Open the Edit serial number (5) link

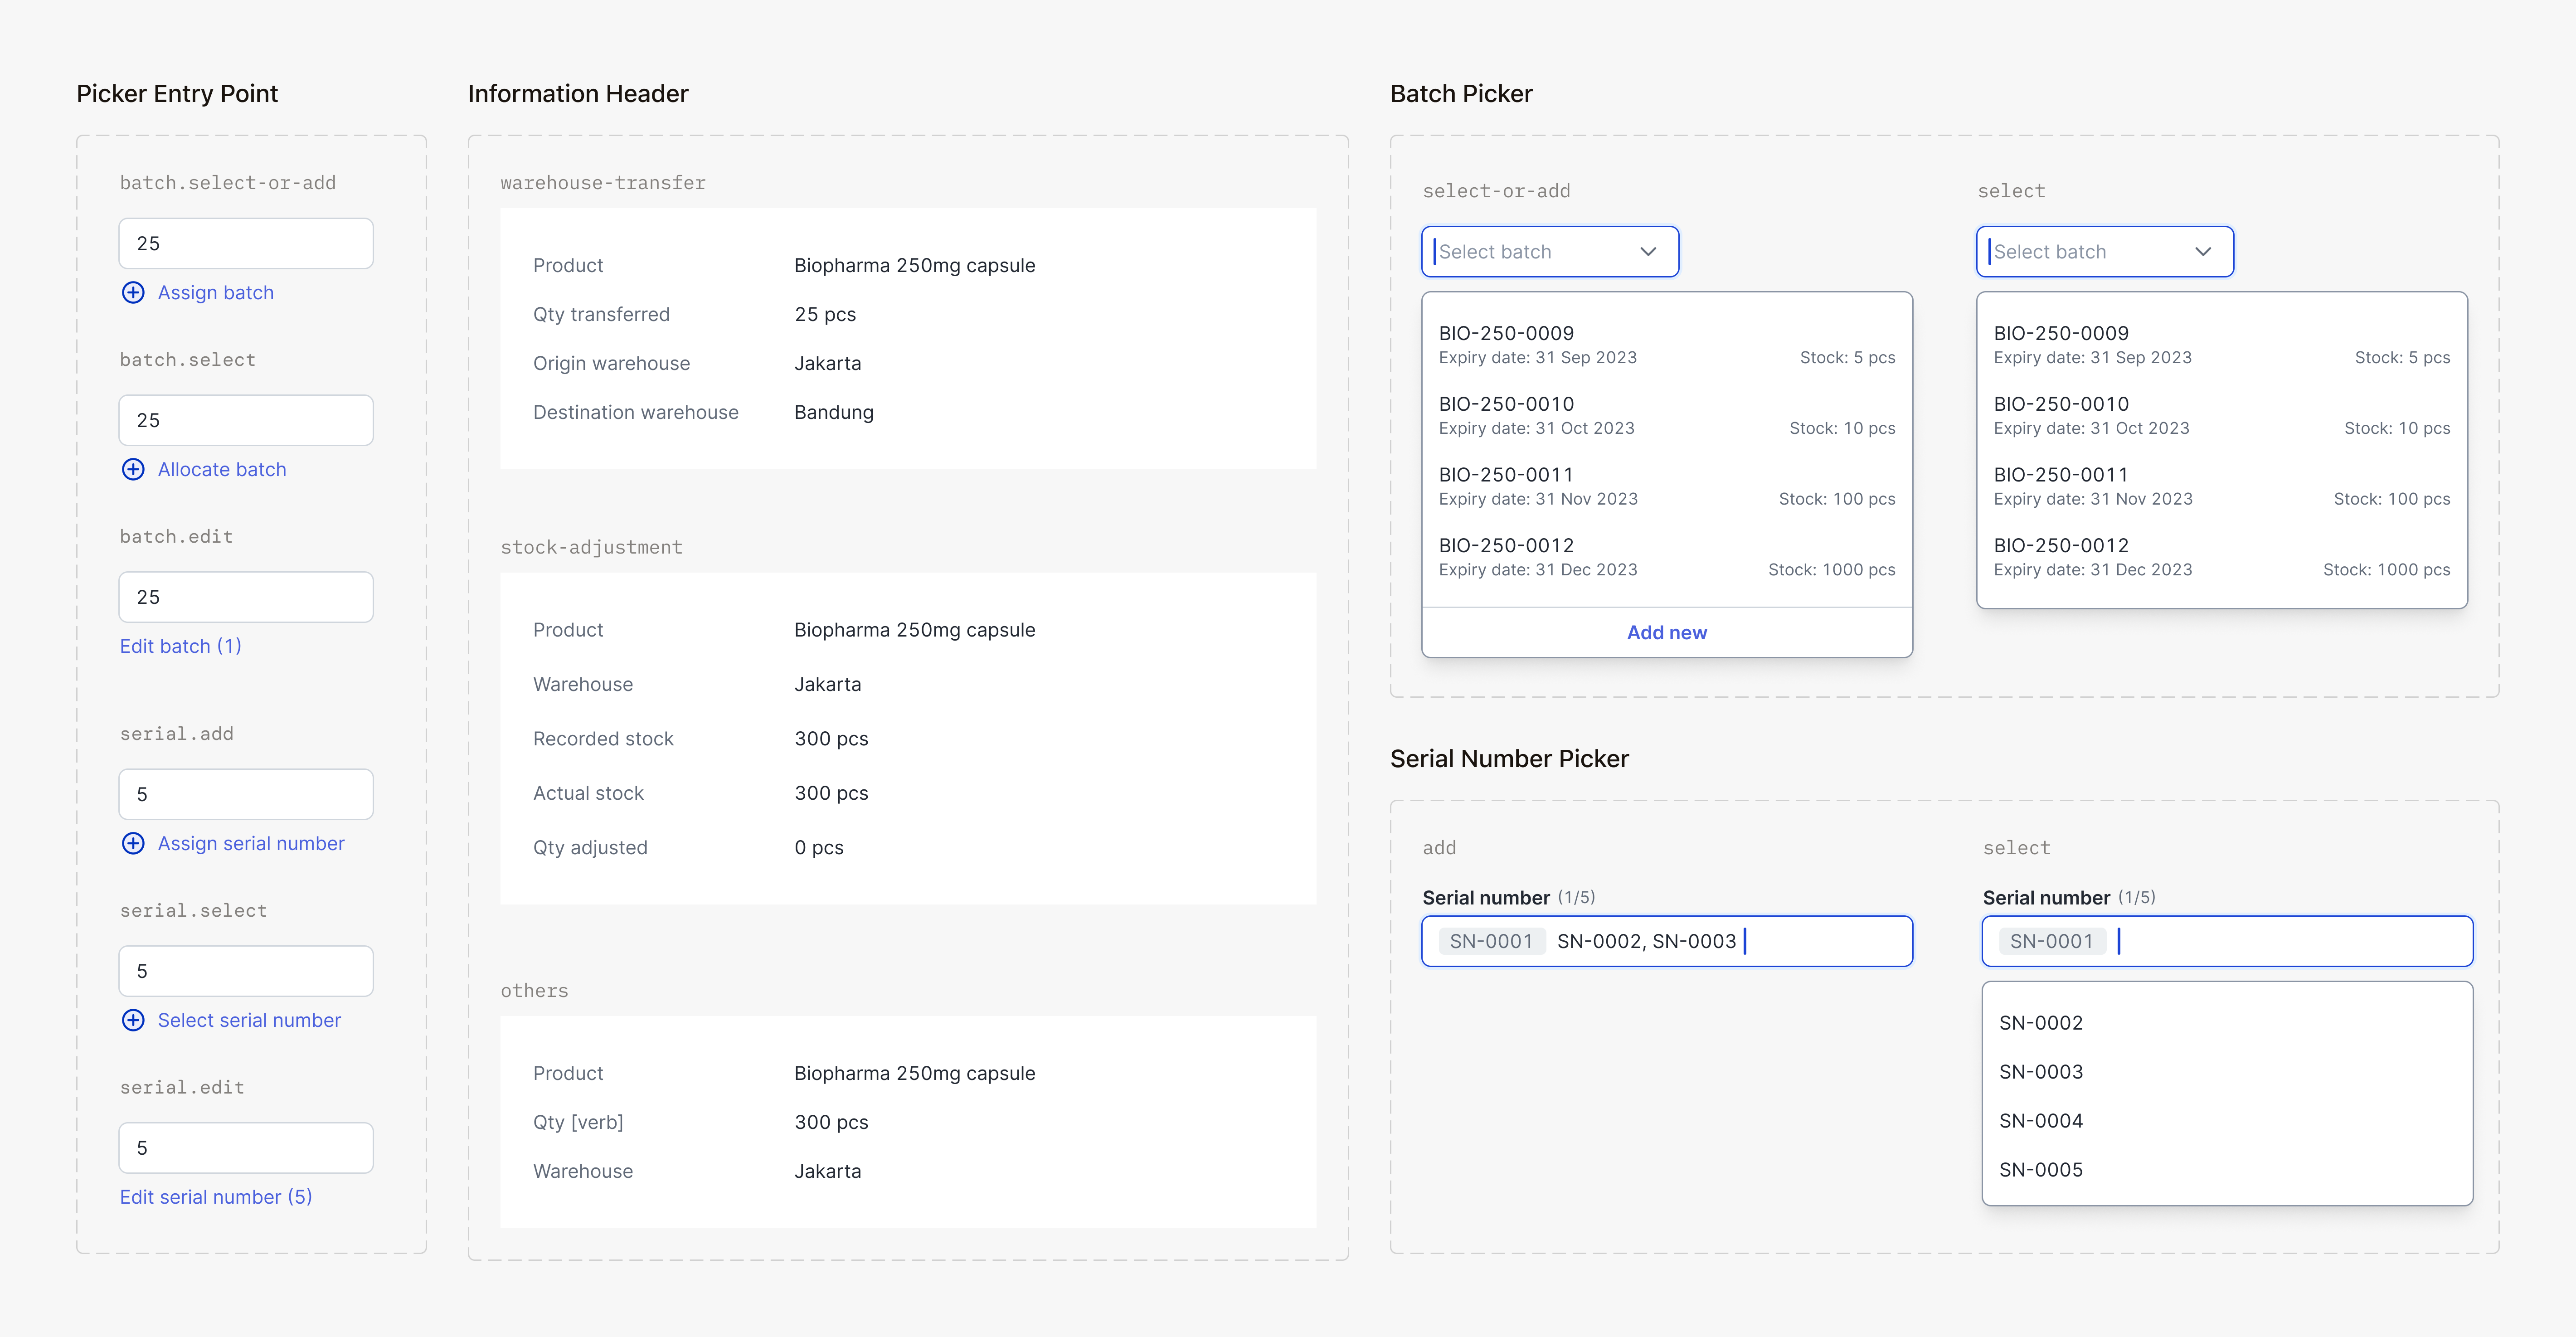[x=216, y=1197]
